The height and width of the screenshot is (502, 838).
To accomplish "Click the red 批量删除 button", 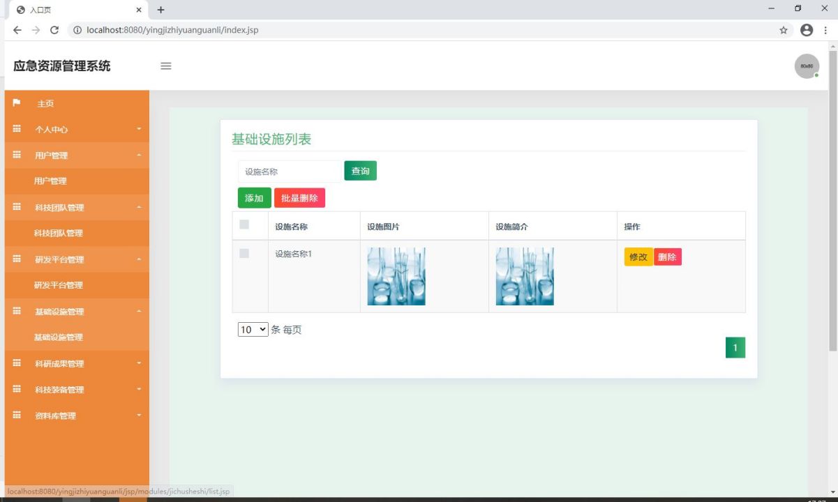I will (x=299, y=198).
